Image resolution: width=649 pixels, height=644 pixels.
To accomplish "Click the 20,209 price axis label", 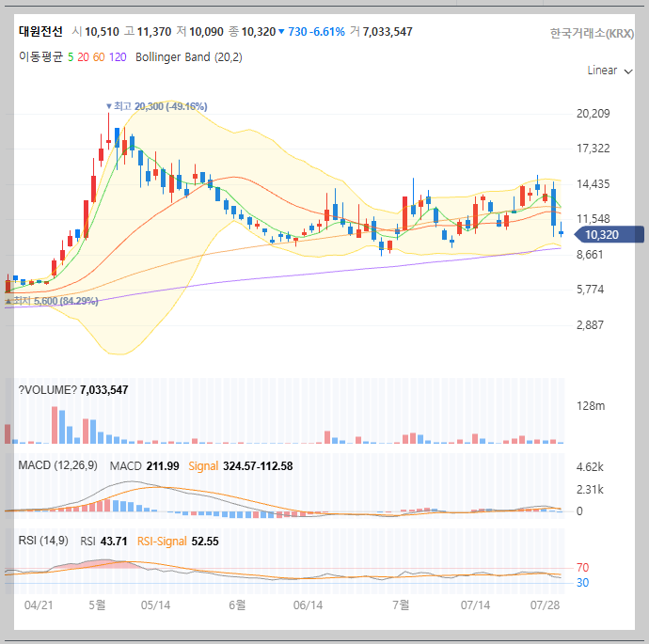I will pyautogui.click(x=594, y=114).
